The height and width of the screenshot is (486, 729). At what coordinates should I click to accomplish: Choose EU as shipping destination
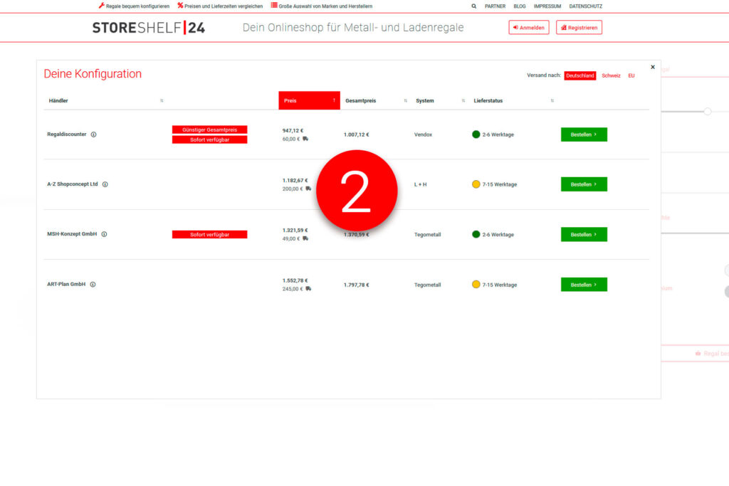coord(631,75)
